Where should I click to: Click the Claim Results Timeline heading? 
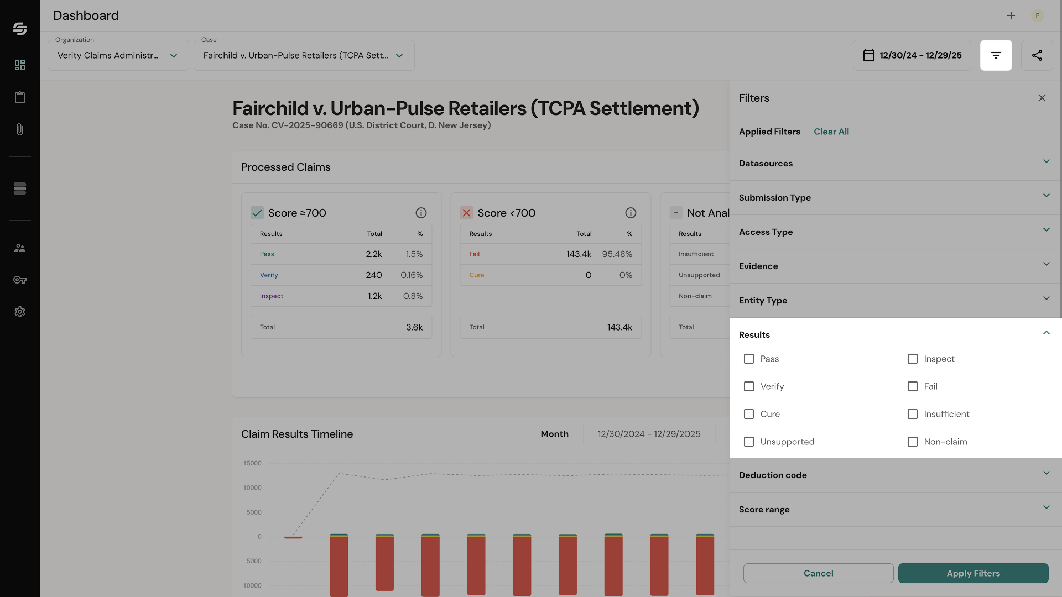297,434
